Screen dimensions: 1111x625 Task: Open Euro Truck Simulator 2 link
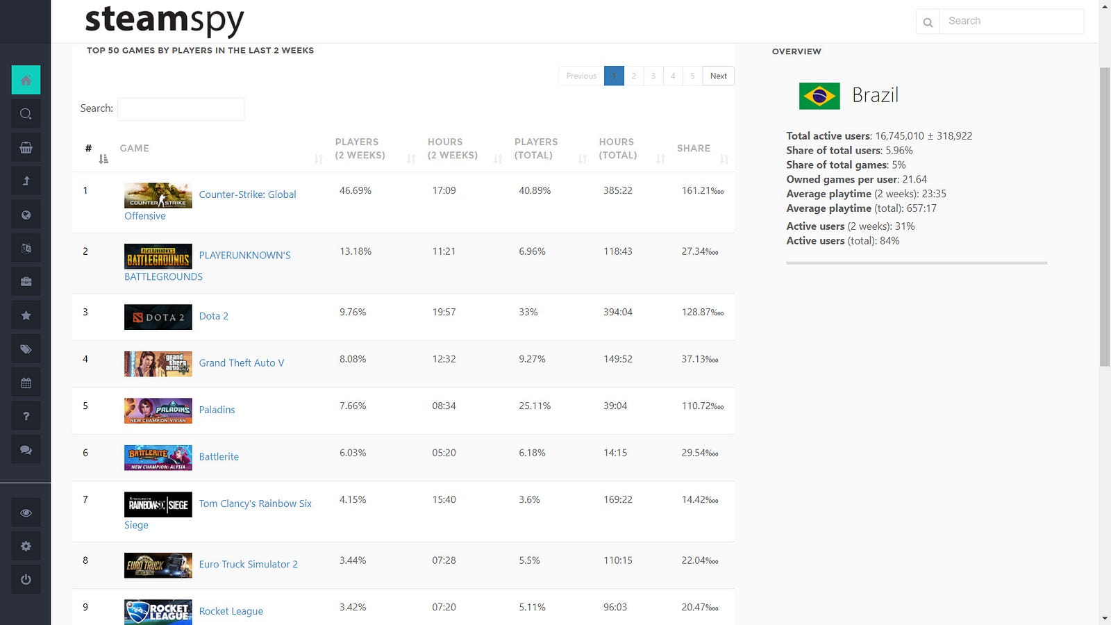click(248, 564)
